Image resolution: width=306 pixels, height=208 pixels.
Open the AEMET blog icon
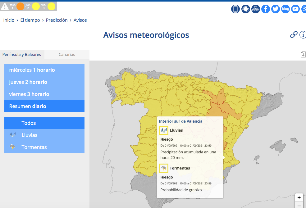tap(285, 9)
